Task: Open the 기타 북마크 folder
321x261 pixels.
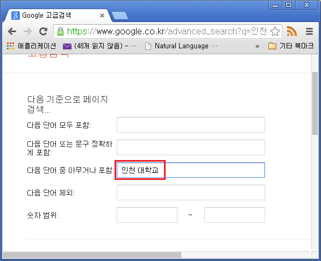Action: point(291,46)
